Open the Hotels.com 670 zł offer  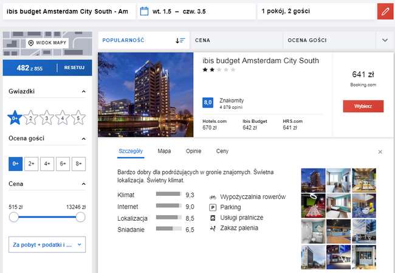point(215,125)
